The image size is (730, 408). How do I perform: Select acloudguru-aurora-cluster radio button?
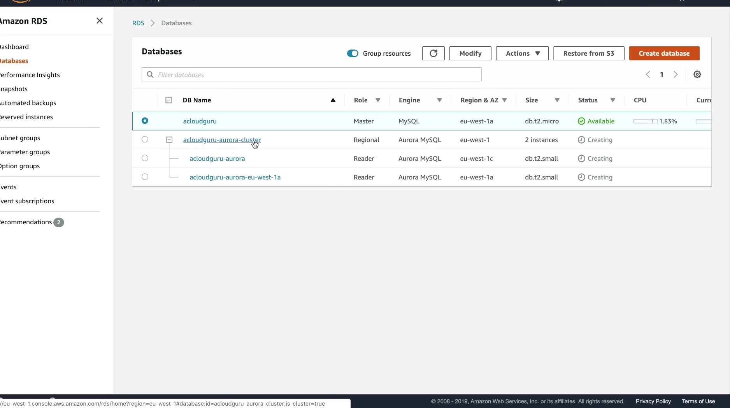(x=145, y=139)
